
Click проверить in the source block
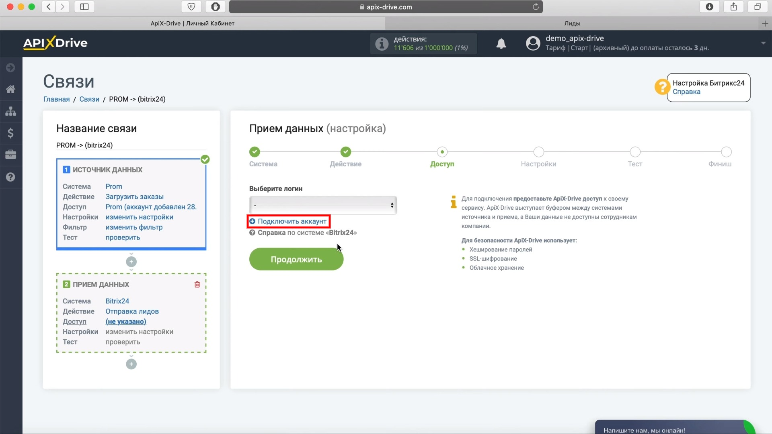[123, 237]
